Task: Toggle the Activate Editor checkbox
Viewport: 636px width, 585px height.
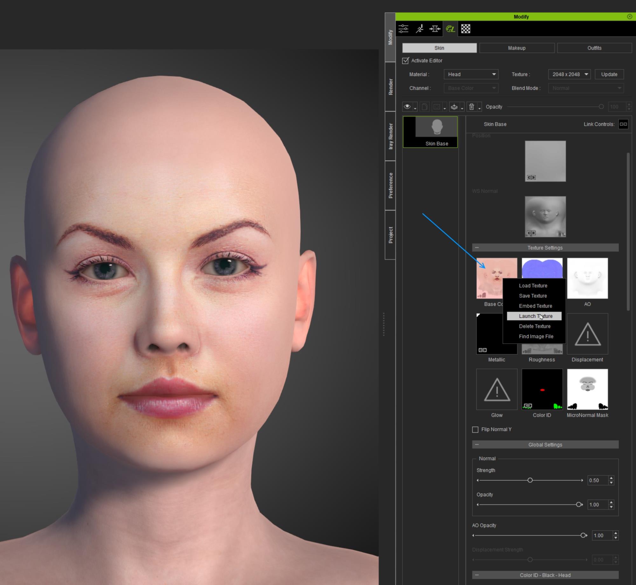Action: coord(405,60)
